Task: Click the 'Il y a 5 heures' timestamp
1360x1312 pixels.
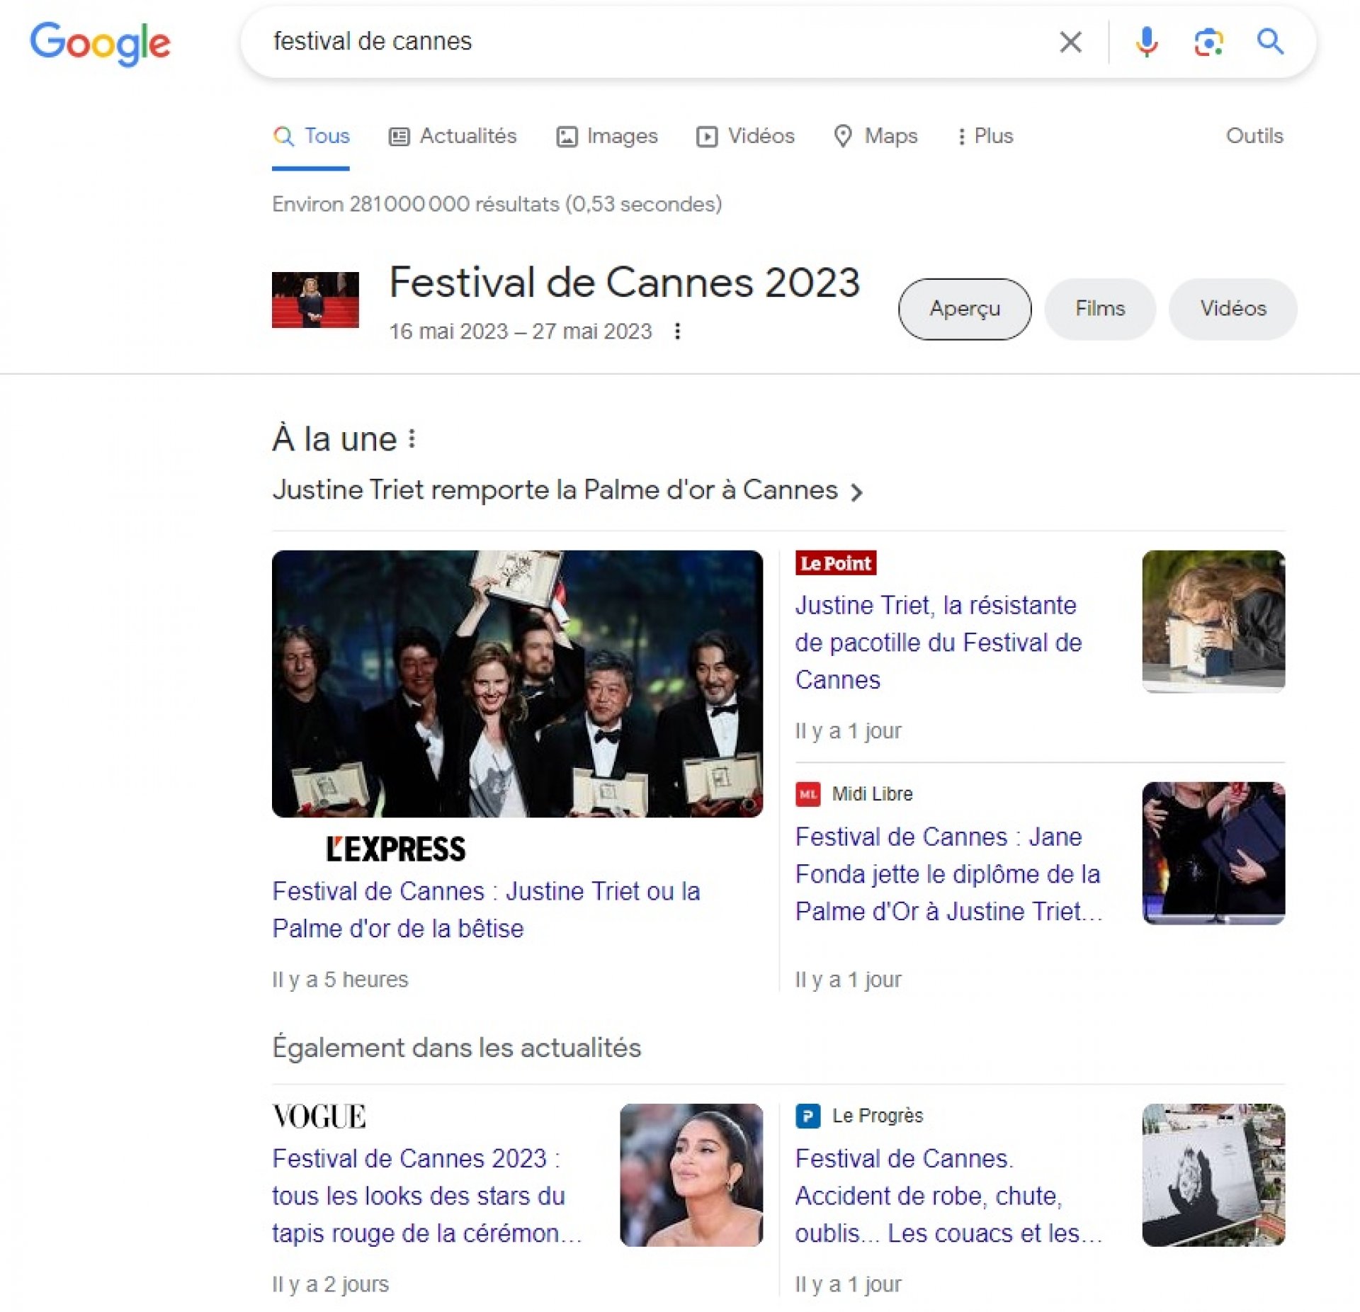Action: pyautogui.click(x=341, y=980)
